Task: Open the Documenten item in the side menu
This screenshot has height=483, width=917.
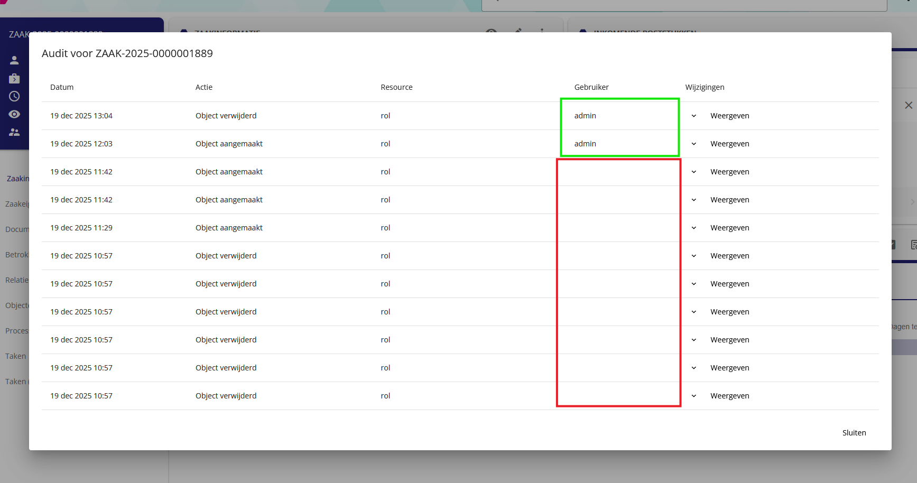Action: (17, 229)
